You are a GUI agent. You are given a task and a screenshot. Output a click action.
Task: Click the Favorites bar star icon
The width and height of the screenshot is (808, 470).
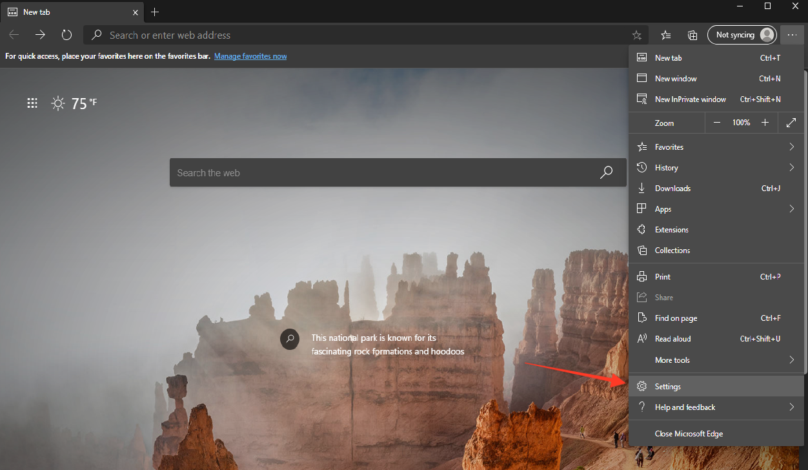666,35
